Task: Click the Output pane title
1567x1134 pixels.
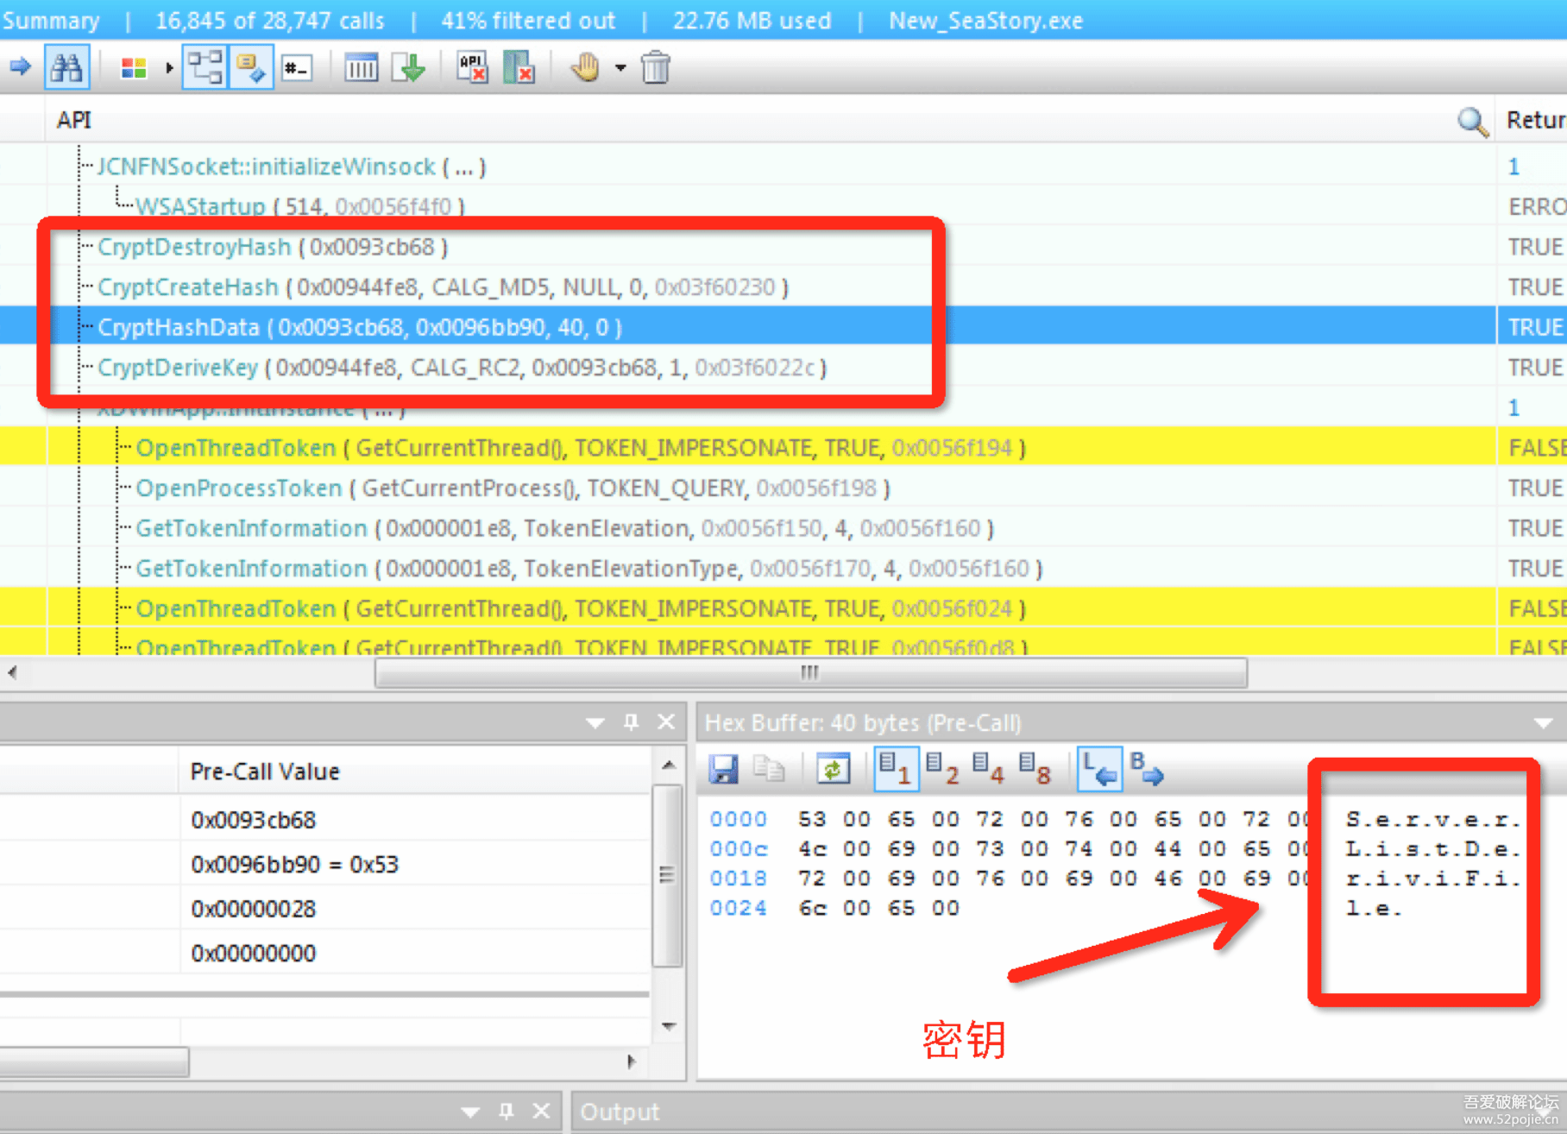Action: coord(620,1112)
